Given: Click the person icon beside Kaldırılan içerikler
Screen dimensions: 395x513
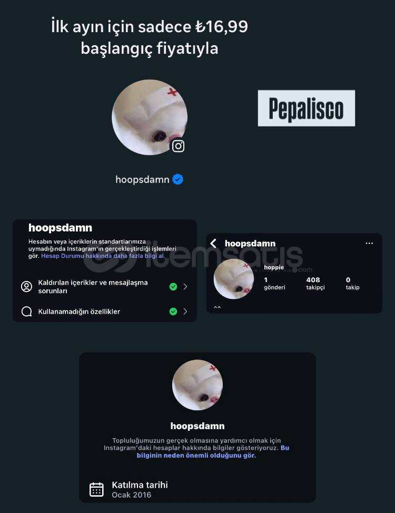Looking at the screenshot, I should pos(26,287).
